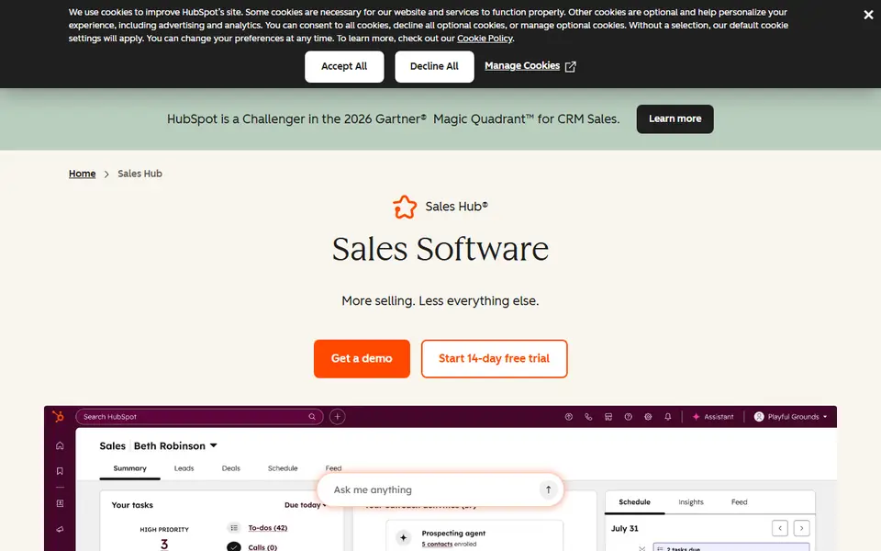The height and width of the screenshot is (551, 881).
Task: Open the Calls (0) link
Action: [x=262, y=547]
